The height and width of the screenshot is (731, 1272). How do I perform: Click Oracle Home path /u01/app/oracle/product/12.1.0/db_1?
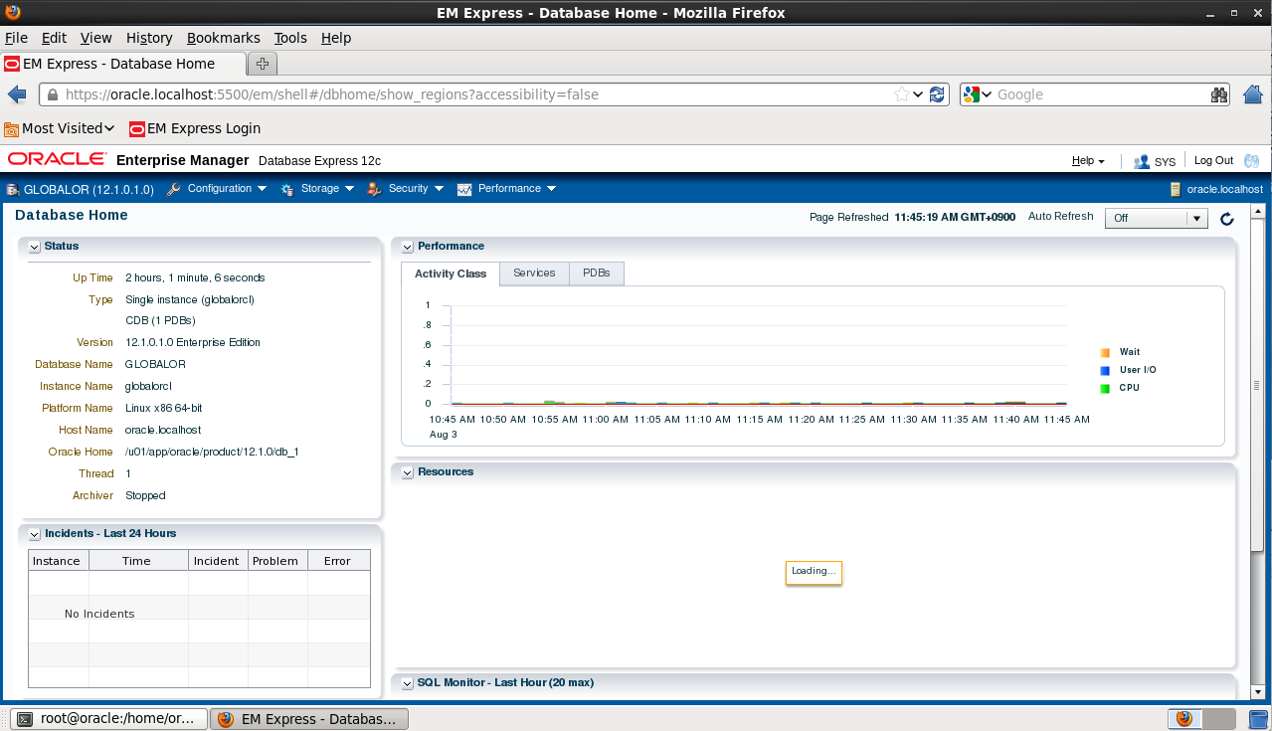pyautogui.click(x=213, y=452)
